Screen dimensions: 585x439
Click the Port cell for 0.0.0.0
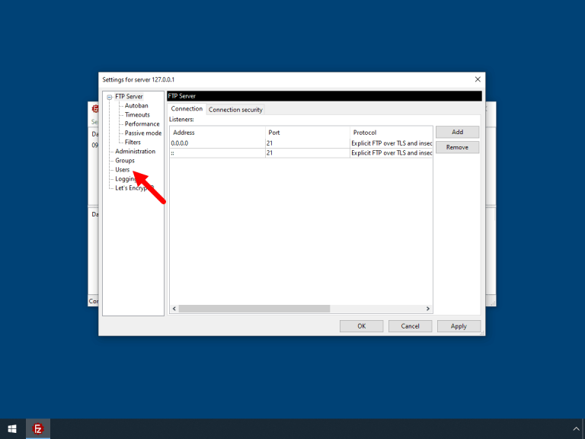tap(306, 143)
